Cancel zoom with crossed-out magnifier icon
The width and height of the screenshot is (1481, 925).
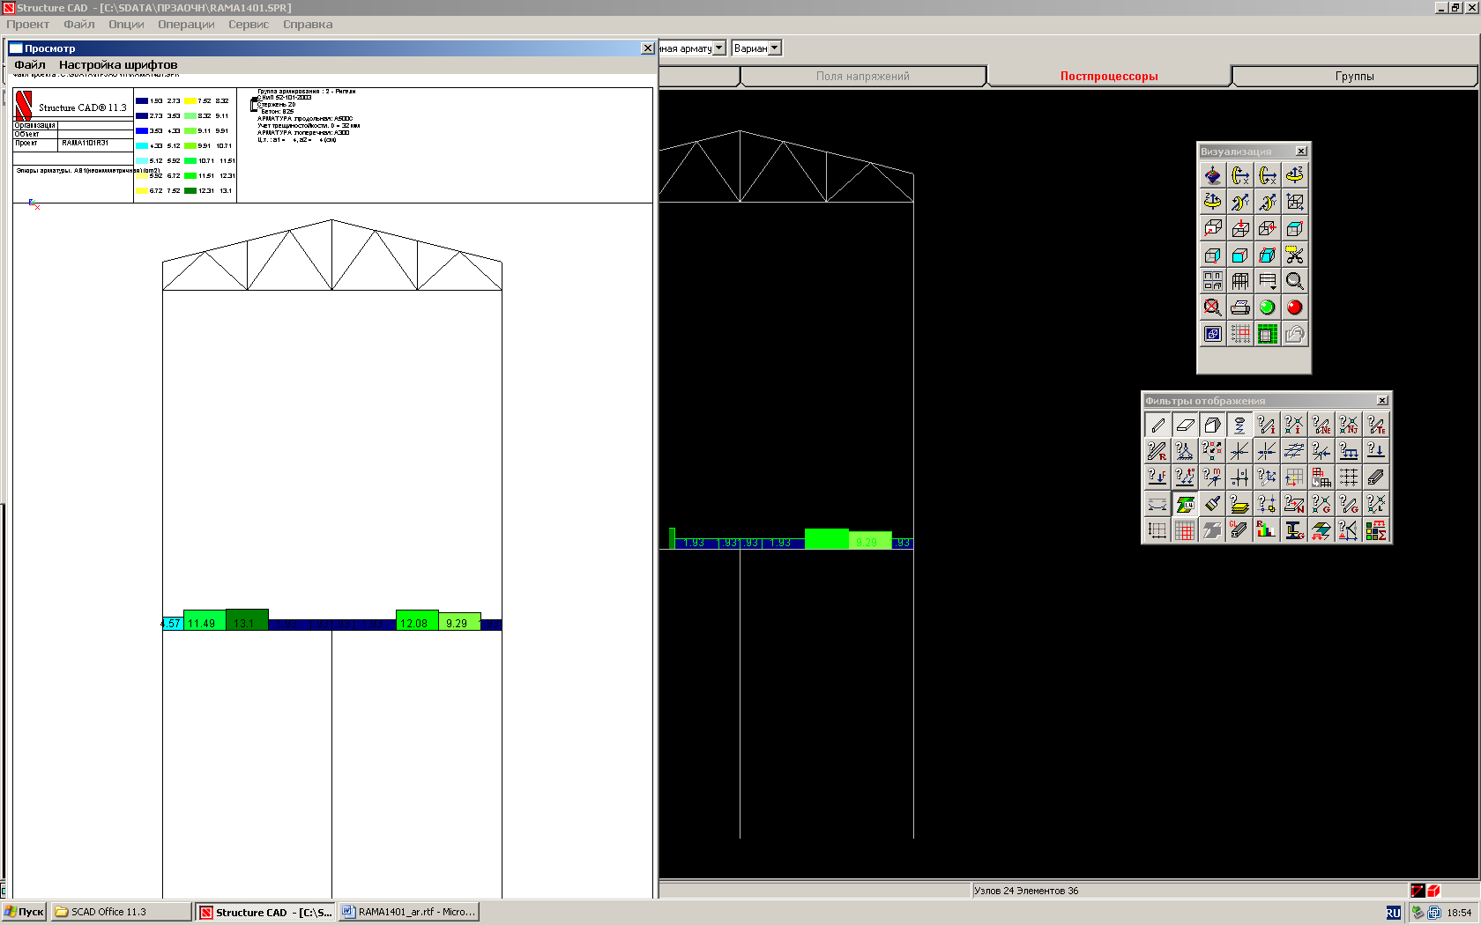tap(1213, 307)
